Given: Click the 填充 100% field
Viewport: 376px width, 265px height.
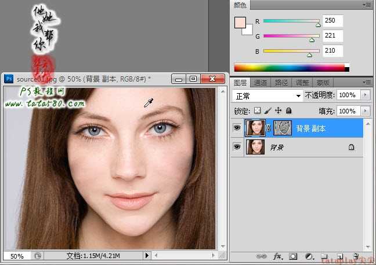Looking at the screenshot, I should pos(348,111).
